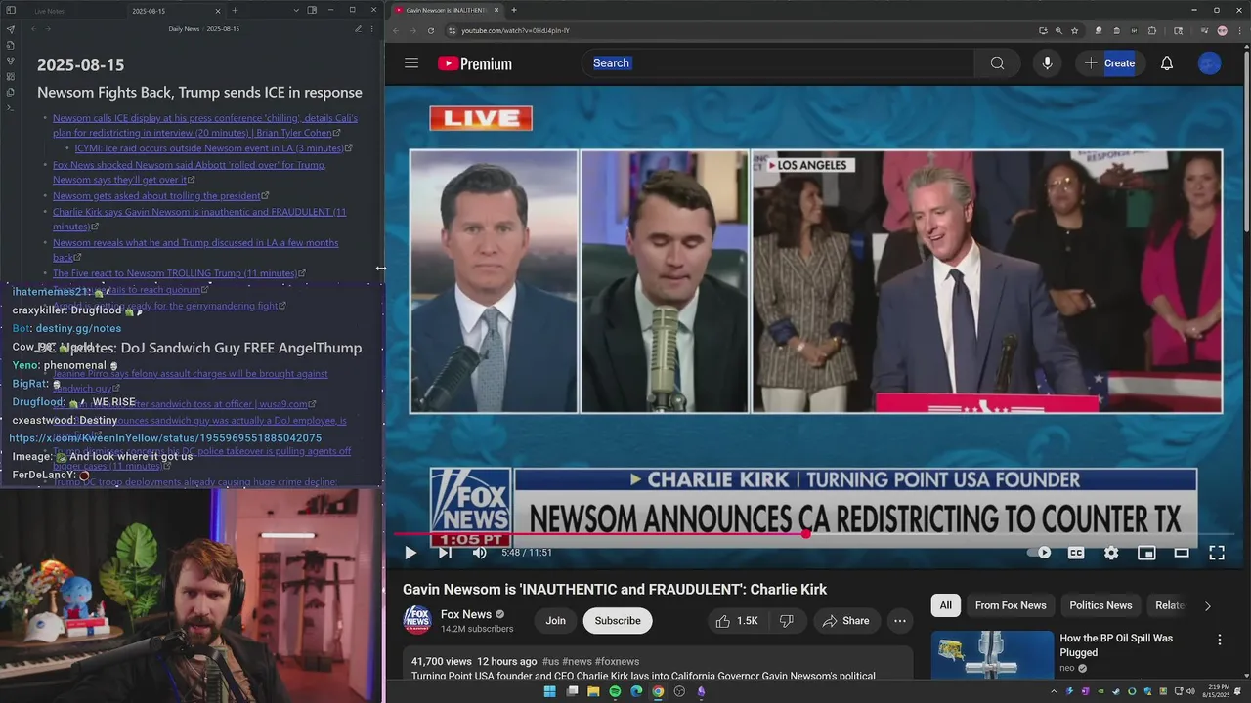Image resolution: width=1251 pixels, height=703 pixels.
Task: Toggle Obsidian right sidebar
Action: click(312, 10)
